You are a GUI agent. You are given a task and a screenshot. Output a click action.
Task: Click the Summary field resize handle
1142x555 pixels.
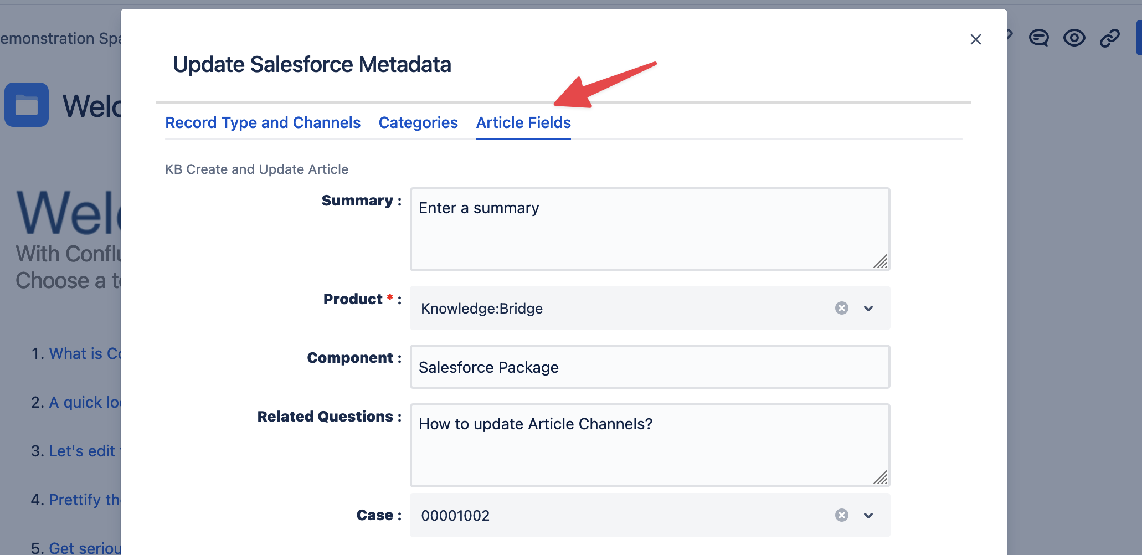pyautogui.click(x=881, y=261)
